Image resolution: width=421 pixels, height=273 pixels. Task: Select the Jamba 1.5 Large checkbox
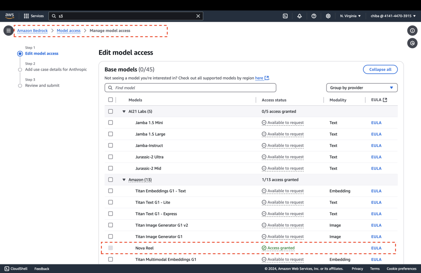click(111, 134)
